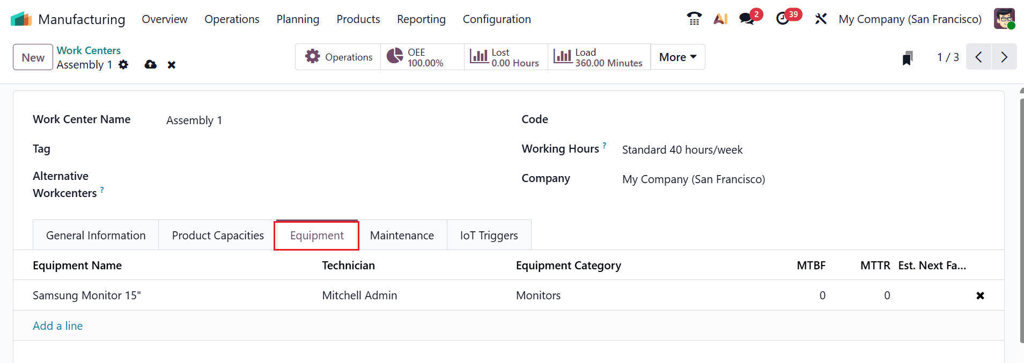1024x363 pixels.
Task: Select the Equipment tab
Action: (x=316, y=235)
